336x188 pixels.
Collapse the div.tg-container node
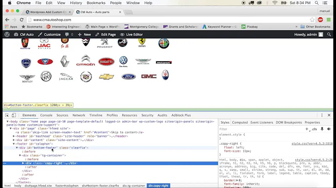pos(20,155)
